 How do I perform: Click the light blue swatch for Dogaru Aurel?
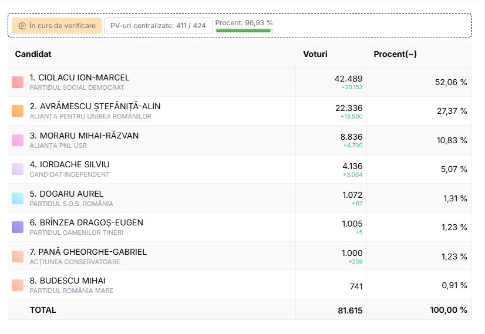pyautogui.click(x=18, y=198)
